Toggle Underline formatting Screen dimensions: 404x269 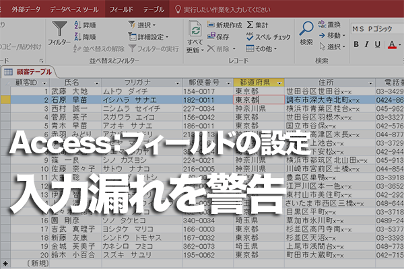pos(378,44)
